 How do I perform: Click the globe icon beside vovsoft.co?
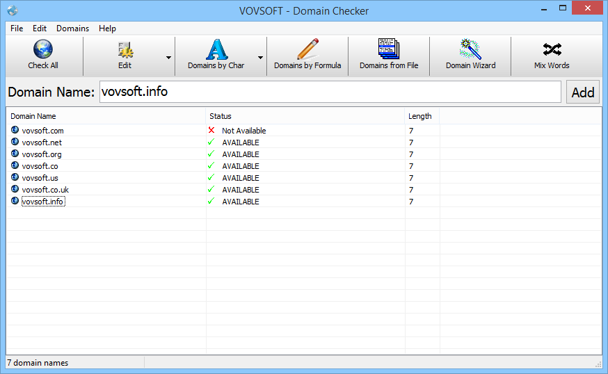pos(15,165)
